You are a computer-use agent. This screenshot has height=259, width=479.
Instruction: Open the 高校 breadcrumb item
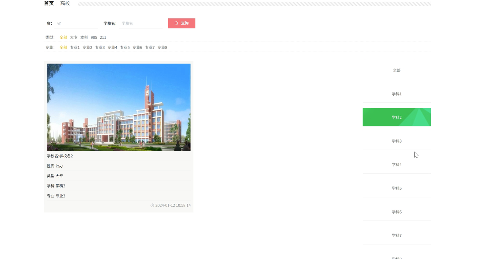click(x=65, y=3)
